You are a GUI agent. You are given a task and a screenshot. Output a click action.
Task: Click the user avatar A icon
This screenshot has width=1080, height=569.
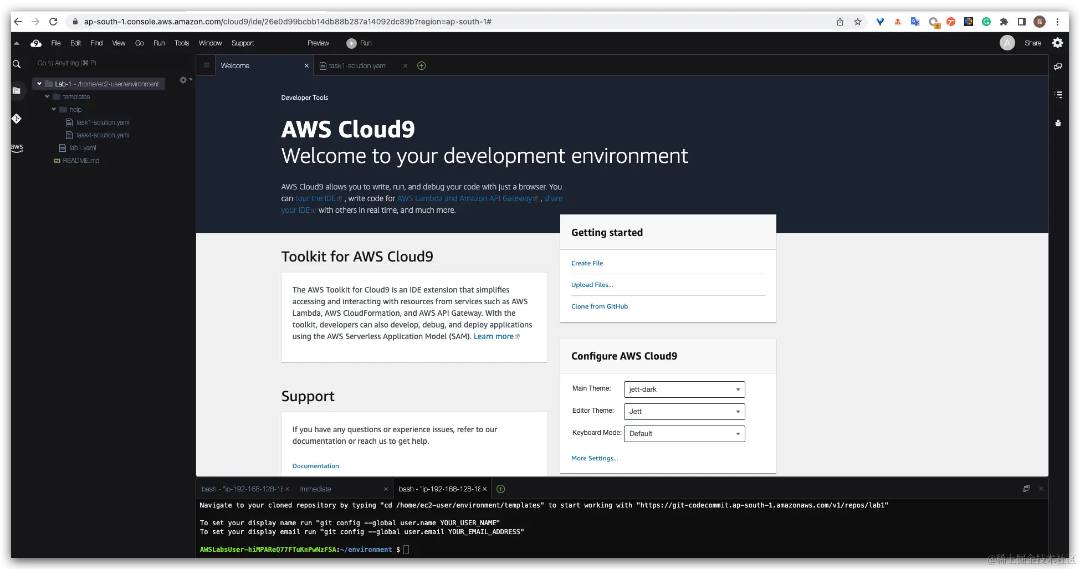[1007, 43]
